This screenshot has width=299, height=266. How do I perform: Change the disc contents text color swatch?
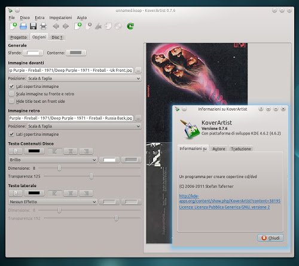(34, 151)
